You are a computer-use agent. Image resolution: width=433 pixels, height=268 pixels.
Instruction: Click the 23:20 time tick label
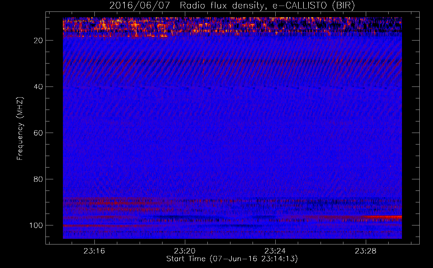[185, 251]
